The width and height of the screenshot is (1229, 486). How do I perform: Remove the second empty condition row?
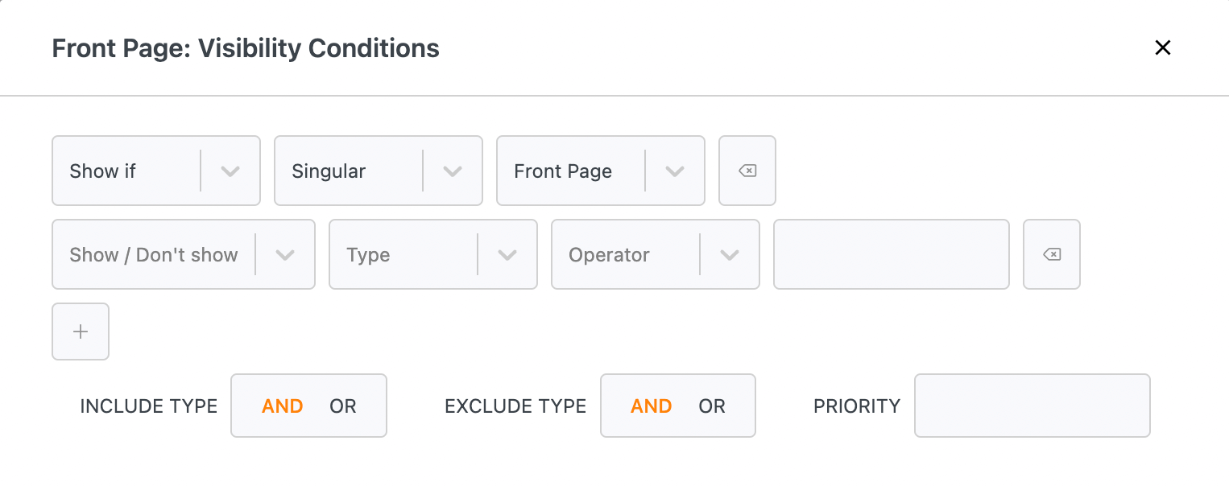1052,254
